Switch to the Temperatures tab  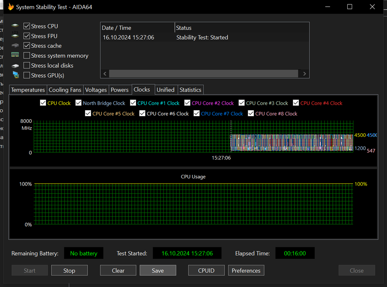(28, 90)
